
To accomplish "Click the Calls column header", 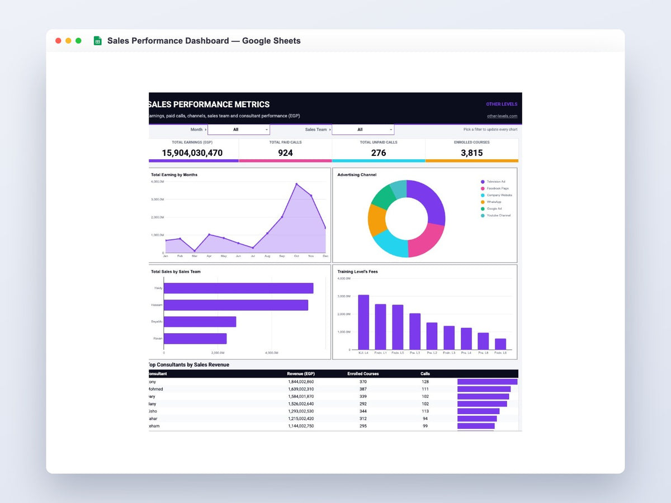I will click(425, 373).
